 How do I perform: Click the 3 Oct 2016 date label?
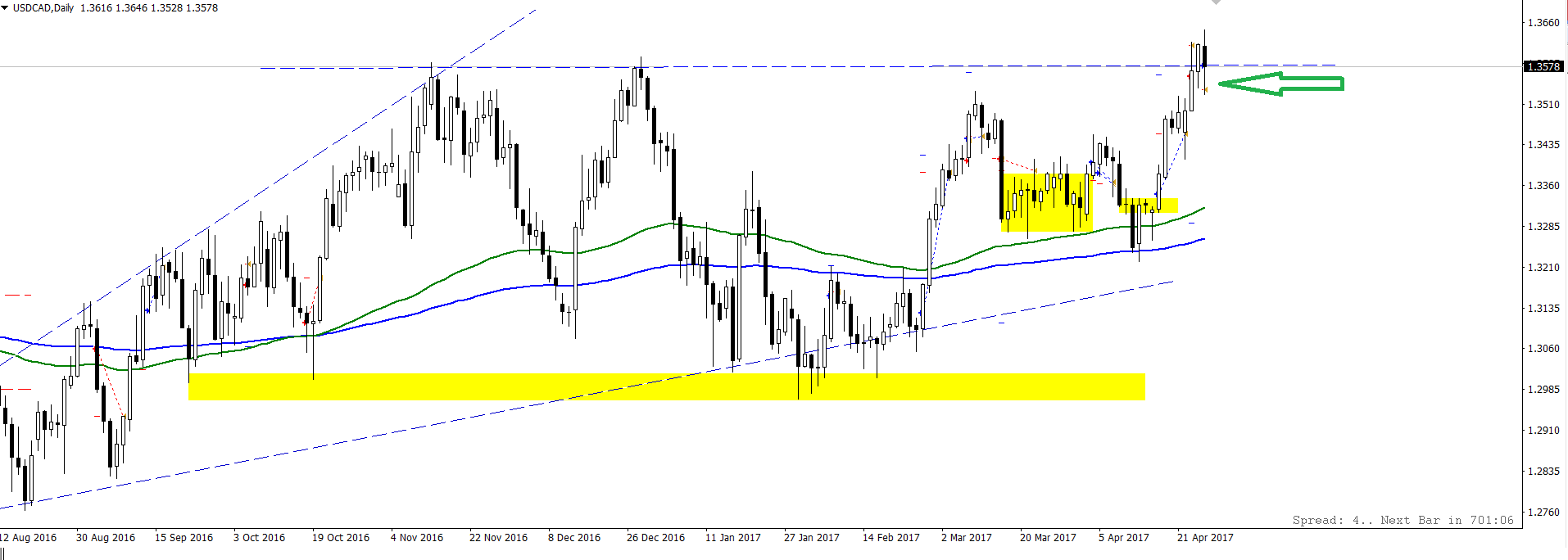click(260, 538)
